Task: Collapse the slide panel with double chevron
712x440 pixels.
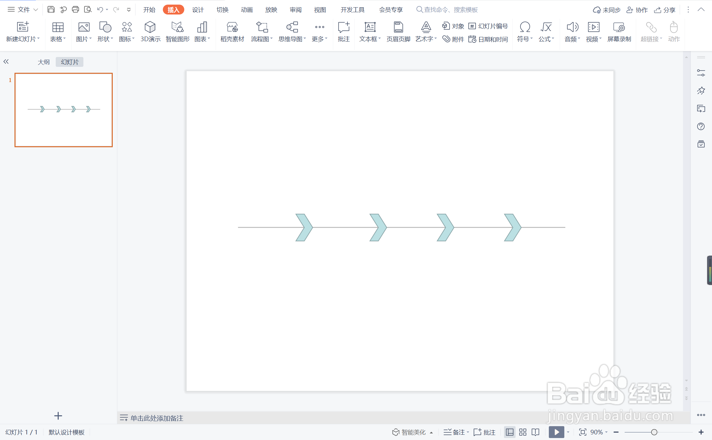Action: (6, 62)
